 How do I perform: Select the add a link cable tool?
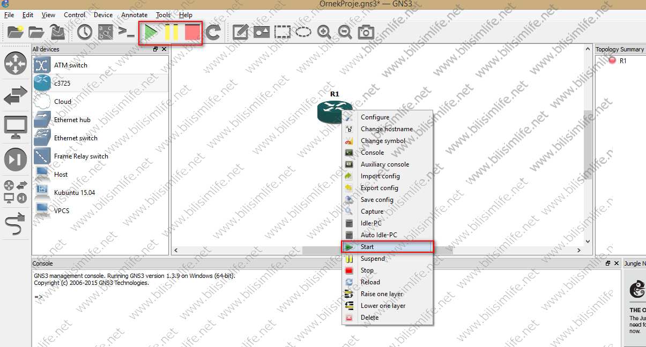point(16,224)
